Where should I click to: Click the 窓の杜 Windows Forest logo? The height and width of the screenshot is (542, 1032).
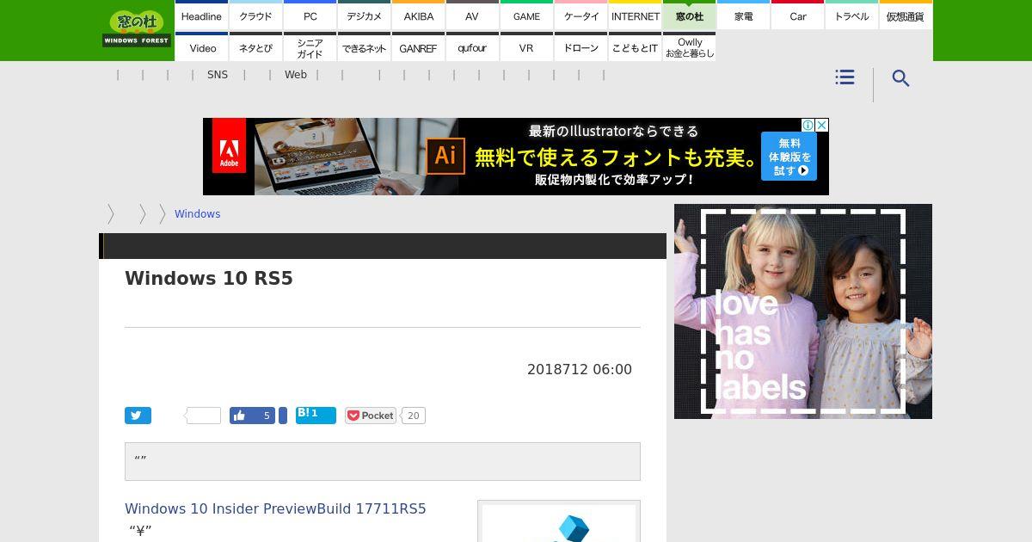(137, 29)
